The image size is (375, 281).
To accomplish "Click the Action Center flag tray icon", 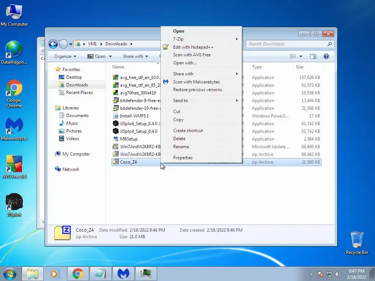I will tap(320, 274).
